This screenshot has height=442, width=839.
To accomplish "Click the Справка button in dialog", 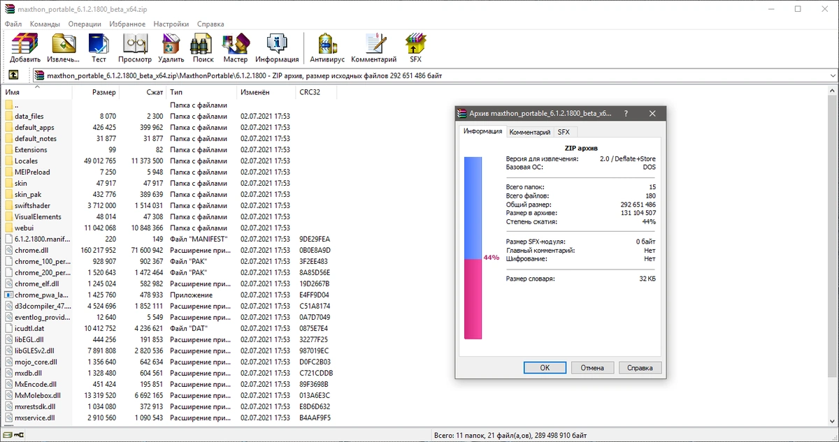I will click(640, 367).
